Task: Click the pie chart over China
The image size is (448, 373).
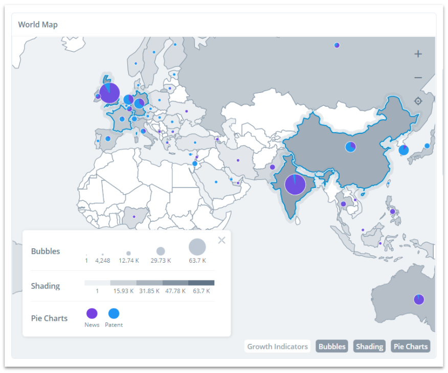Action: [x=350, y=147]
